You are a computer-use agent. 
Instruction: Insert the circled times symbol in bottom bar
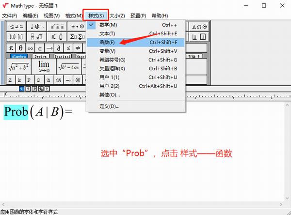click(x=78, y=80)
